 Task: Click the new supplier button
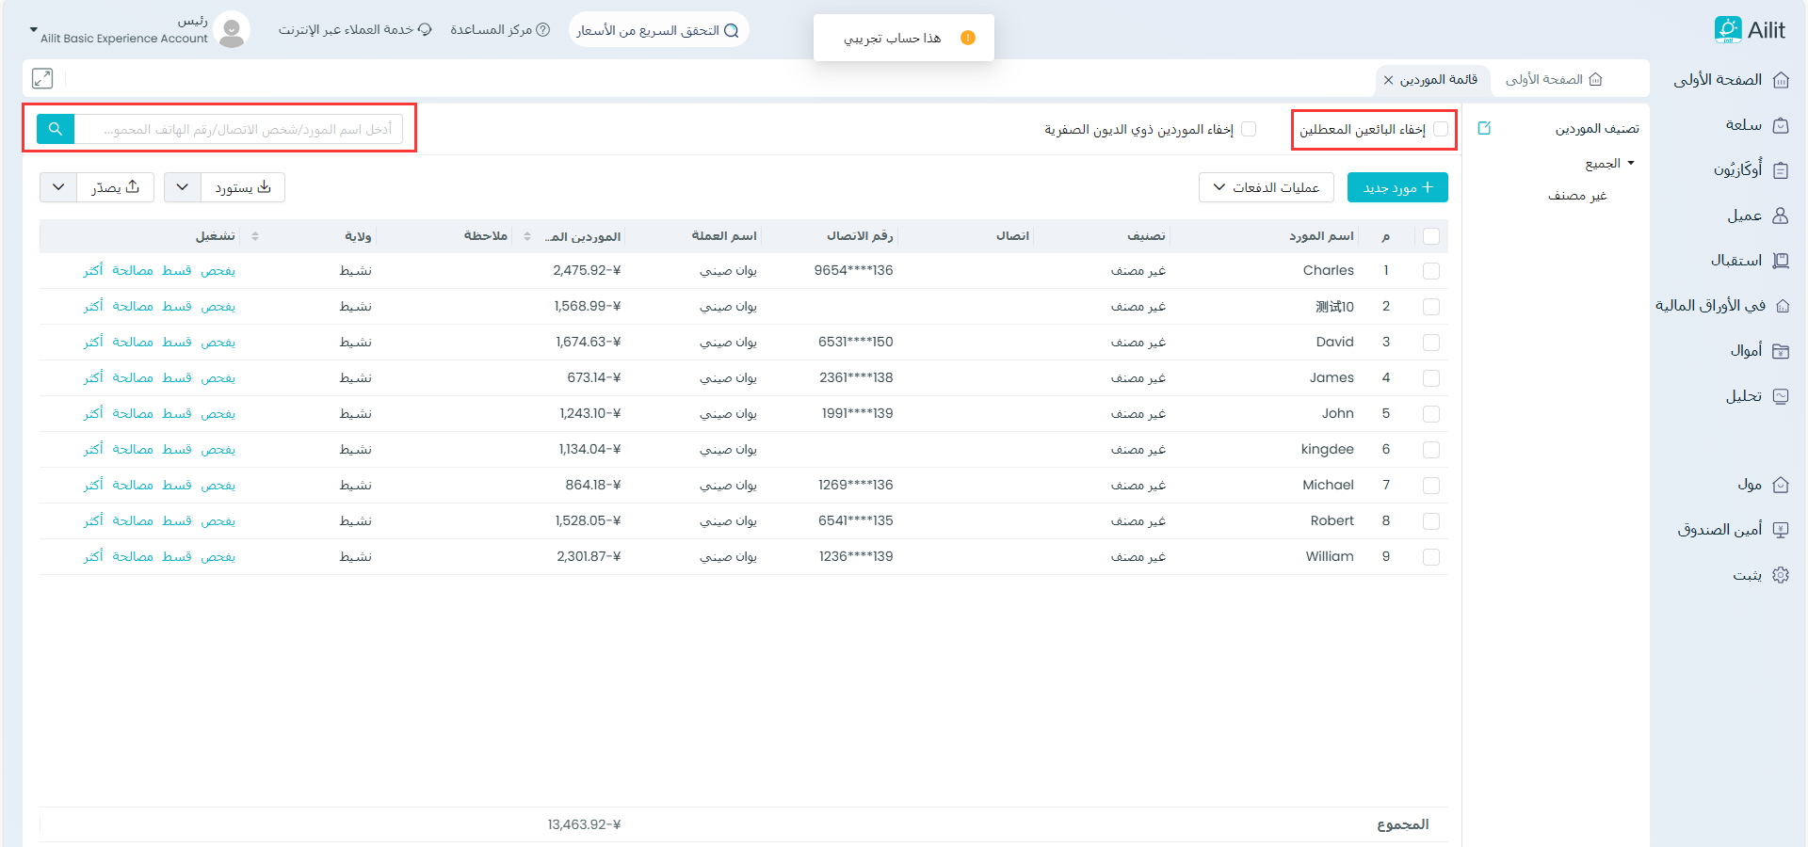pos(1397,187)
